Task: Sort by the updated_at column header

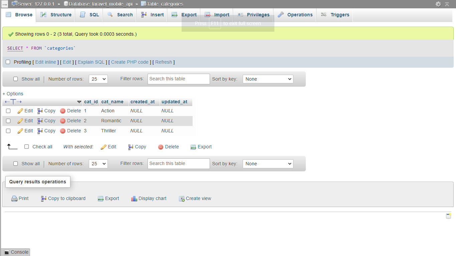Action: pyautogui.click(x=174, y=102)
